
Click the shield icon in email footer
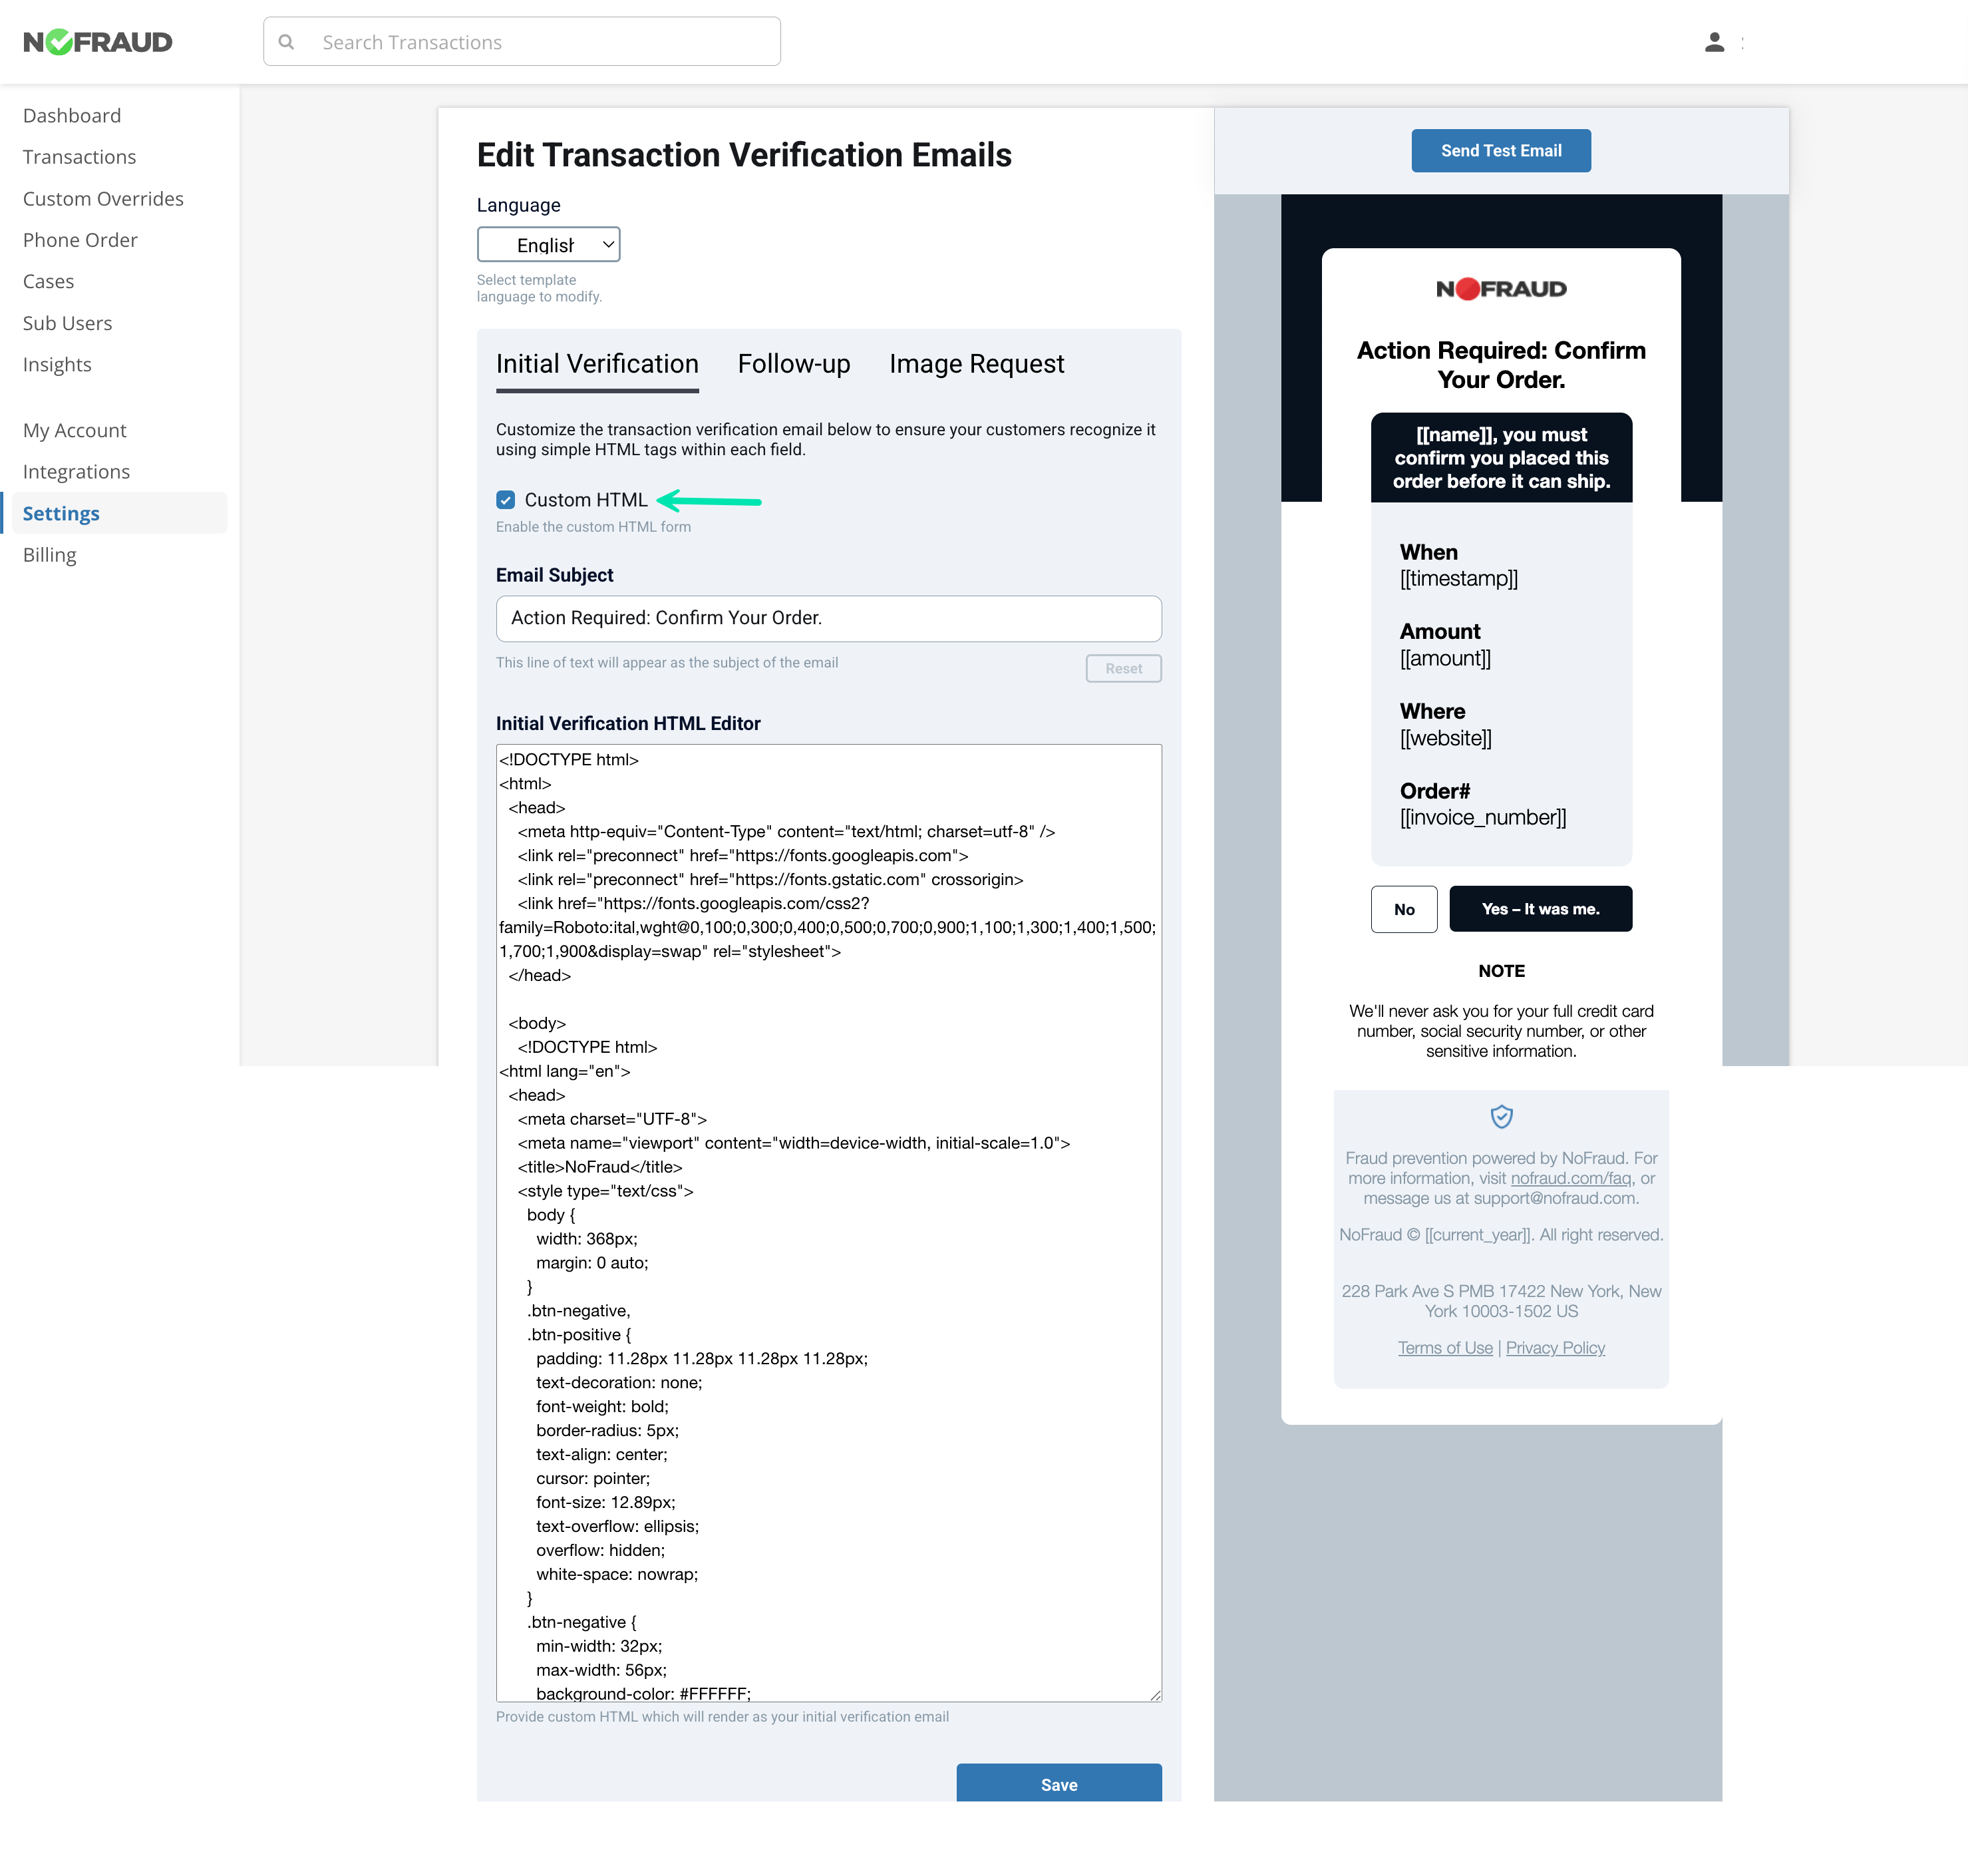(x=1501, y=1116)
